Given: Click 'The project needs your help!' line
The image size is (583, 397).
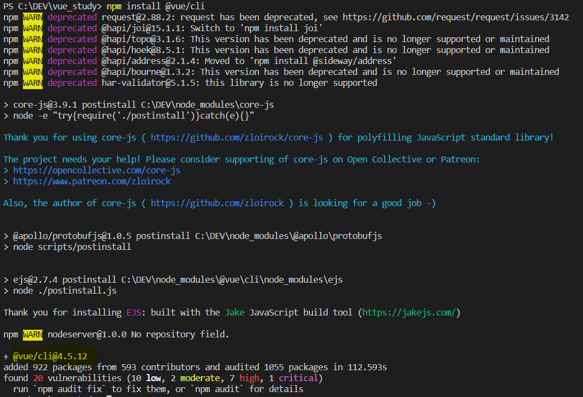Looking at the screenshot, I should tap(242, 160).
